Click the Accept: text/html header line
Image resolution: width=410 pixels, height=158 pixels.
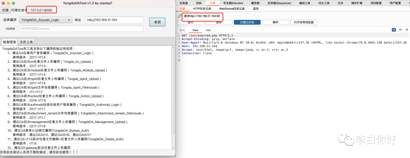click(235, 50)
